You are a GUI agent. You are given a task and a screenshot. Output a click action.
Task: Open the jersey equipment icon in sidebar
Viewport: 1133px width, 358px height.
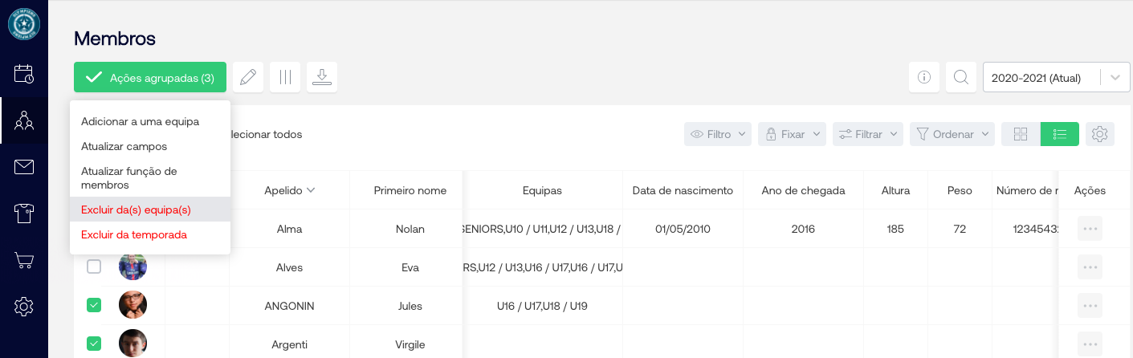point(24,214)
